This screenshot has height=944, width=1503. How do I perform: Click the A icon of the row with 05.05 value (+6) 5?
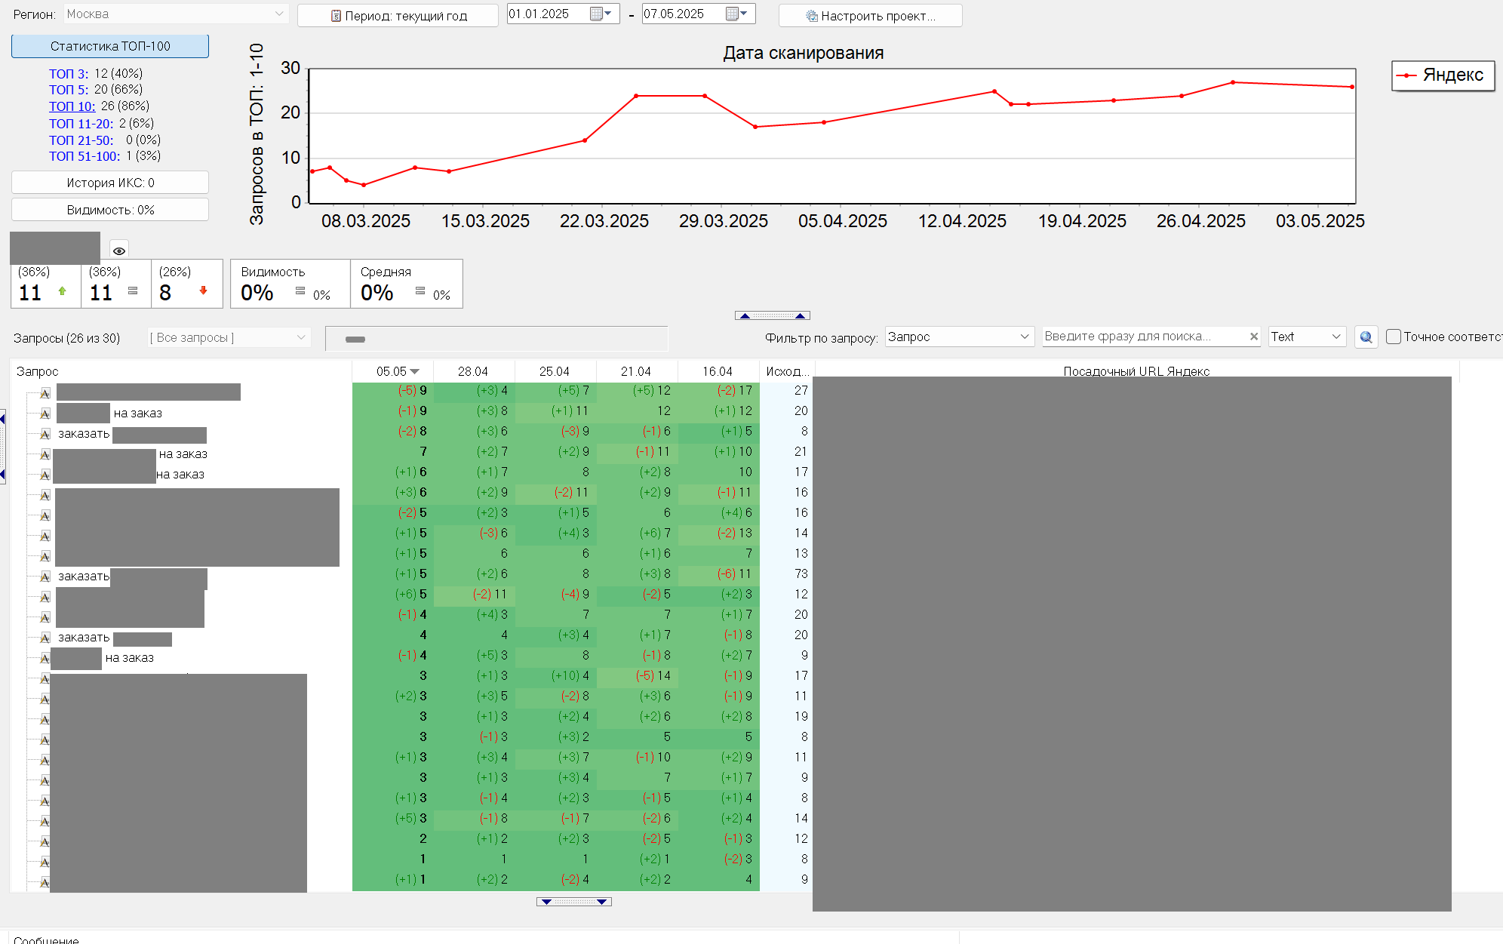[45, 597]
